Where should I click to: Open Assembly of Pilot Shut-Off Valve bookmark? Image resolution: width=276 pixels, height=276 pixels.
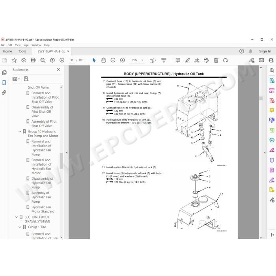44,123
